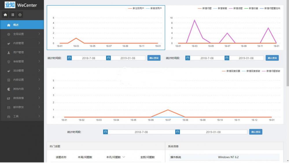
Task: Click the document icon beside 内容设置
Action: click(9, 80)
